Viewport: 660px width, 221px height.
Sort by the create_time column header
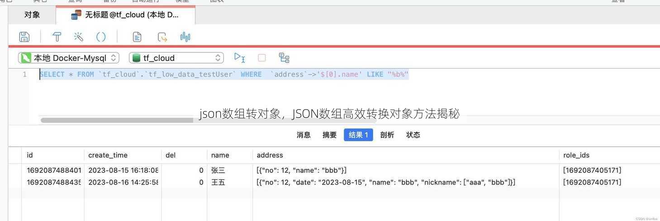(x=123, y=155)
